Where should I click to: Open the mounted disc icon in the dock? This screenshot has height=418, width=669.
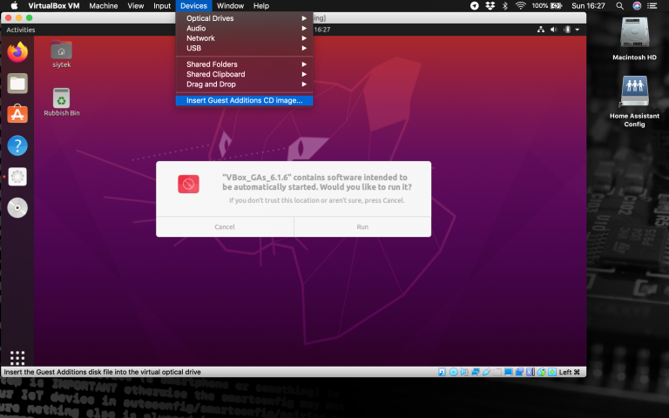click(x=17, y=208)
